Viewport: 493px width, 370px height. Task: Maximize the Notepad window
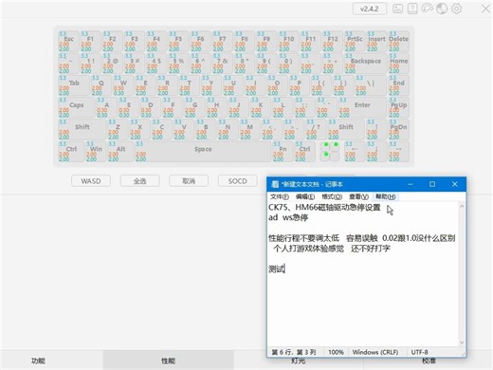pyautogui.click(x=432, y=184)
